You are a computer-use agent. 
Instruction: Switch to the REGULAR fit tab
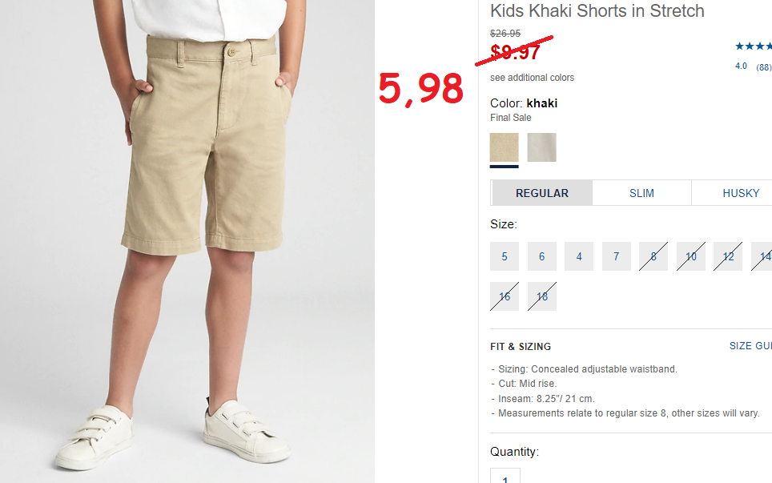pyautogui.click(x=542, y=193)
